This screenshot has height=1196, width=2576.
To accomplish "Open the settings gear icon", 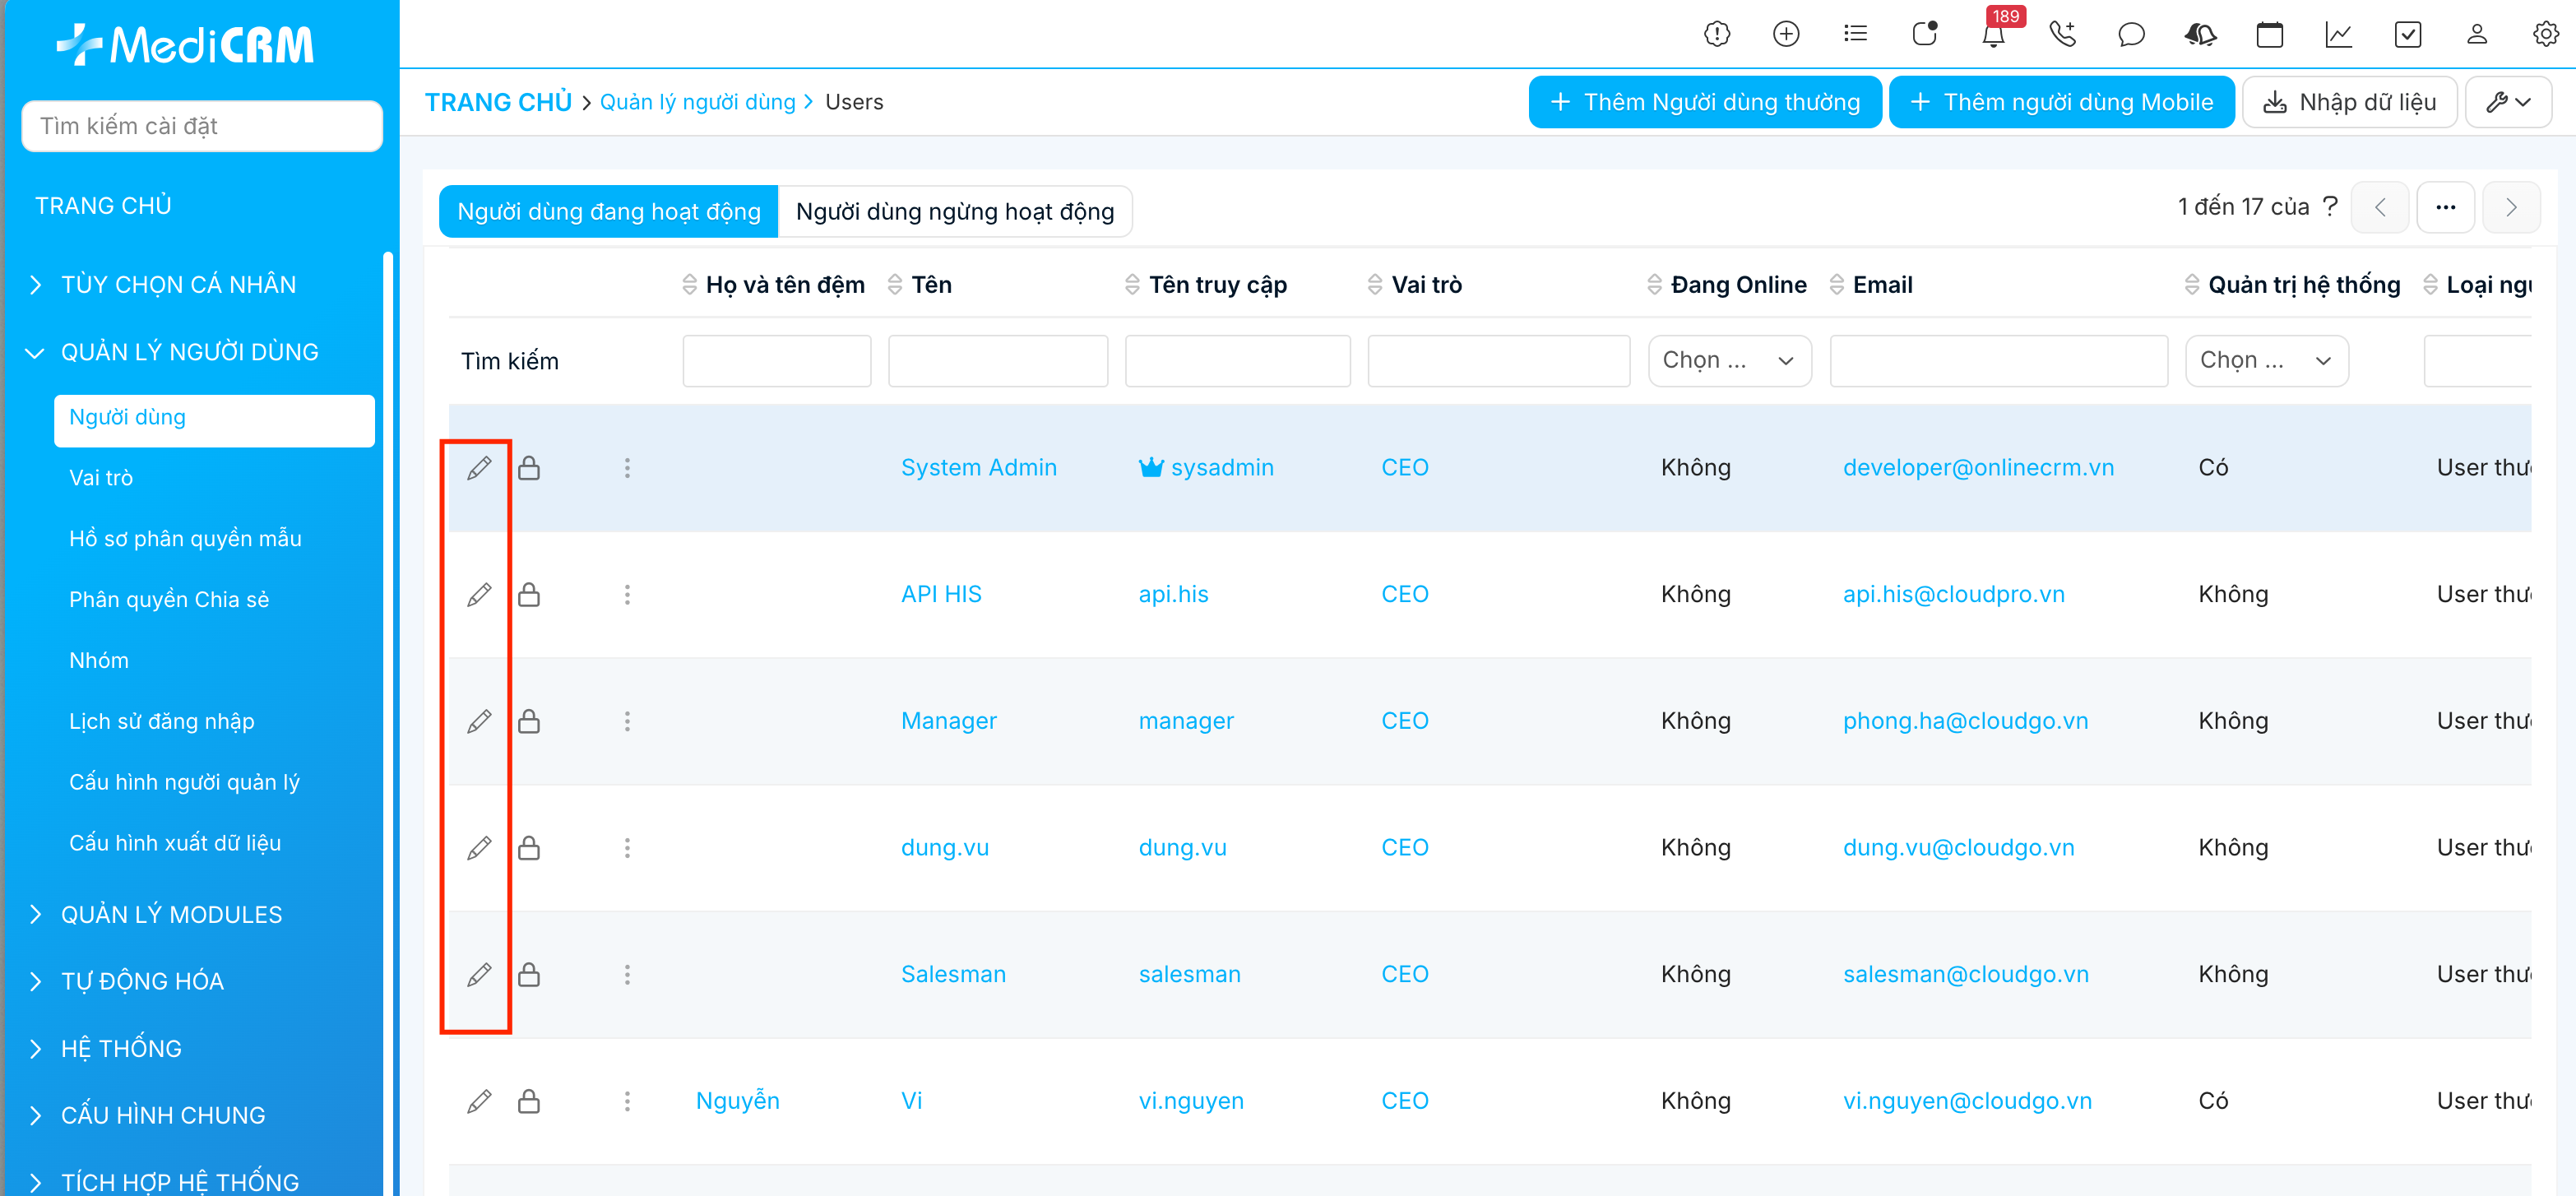I will pos(2545,35).
